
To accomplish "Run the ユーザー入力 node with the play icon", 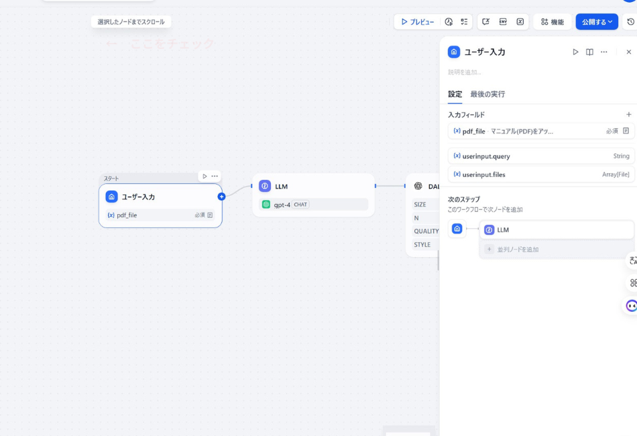I will (x=575, y=52).
